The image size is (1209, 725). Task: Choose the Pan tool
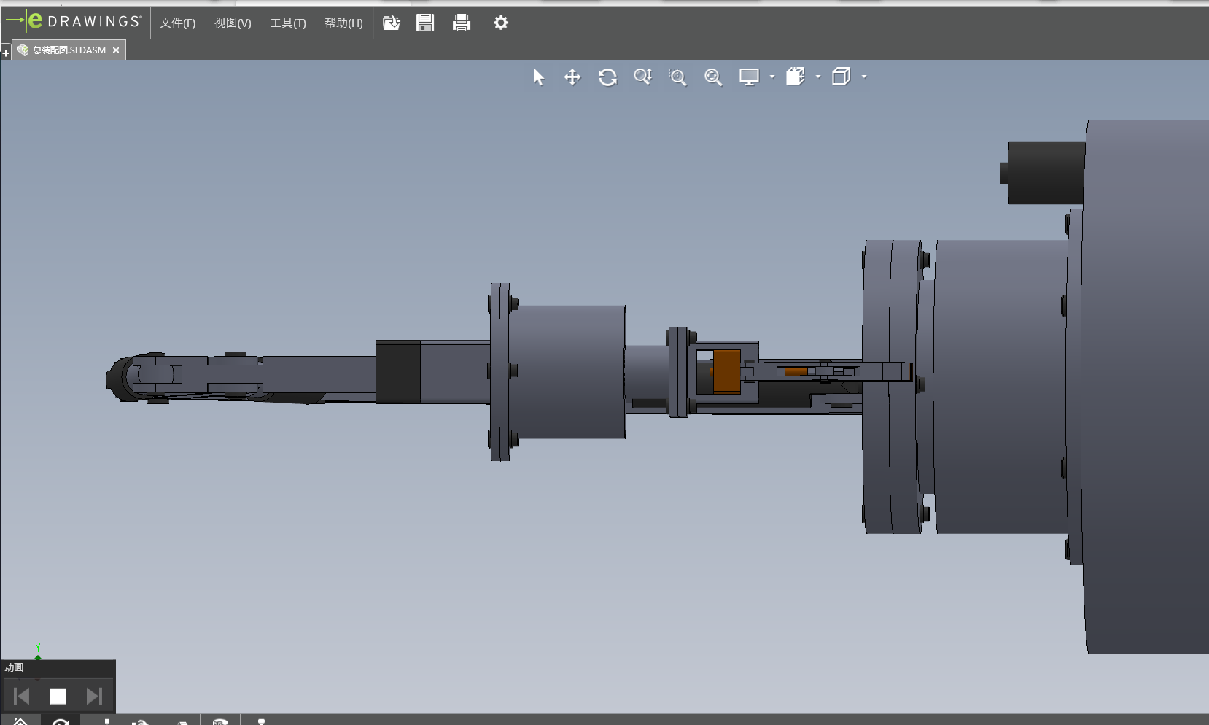[x=572, y=77]
